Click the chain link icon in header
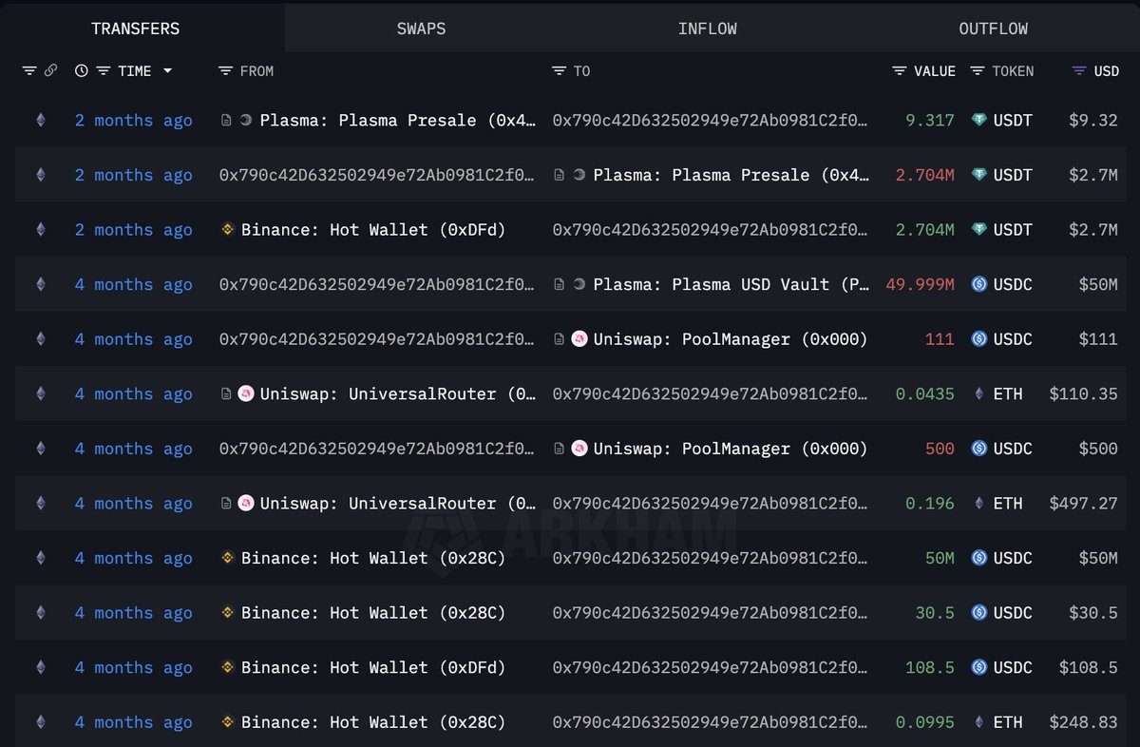Screen dimensions: 1140x747 tap(50, 71)
